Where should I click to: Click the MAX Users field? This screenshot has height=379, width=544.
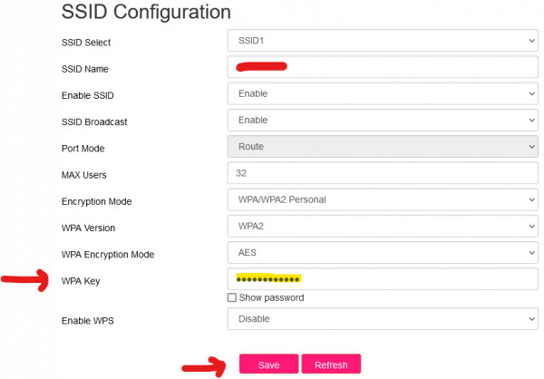click(x=381, y=172)
